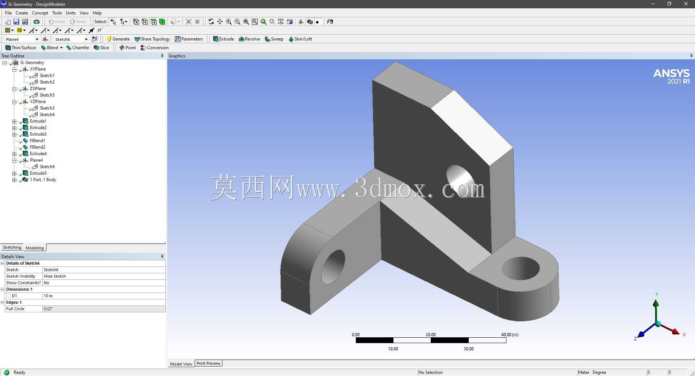
Task: Open the Tools menu
Action: point(57,13)
